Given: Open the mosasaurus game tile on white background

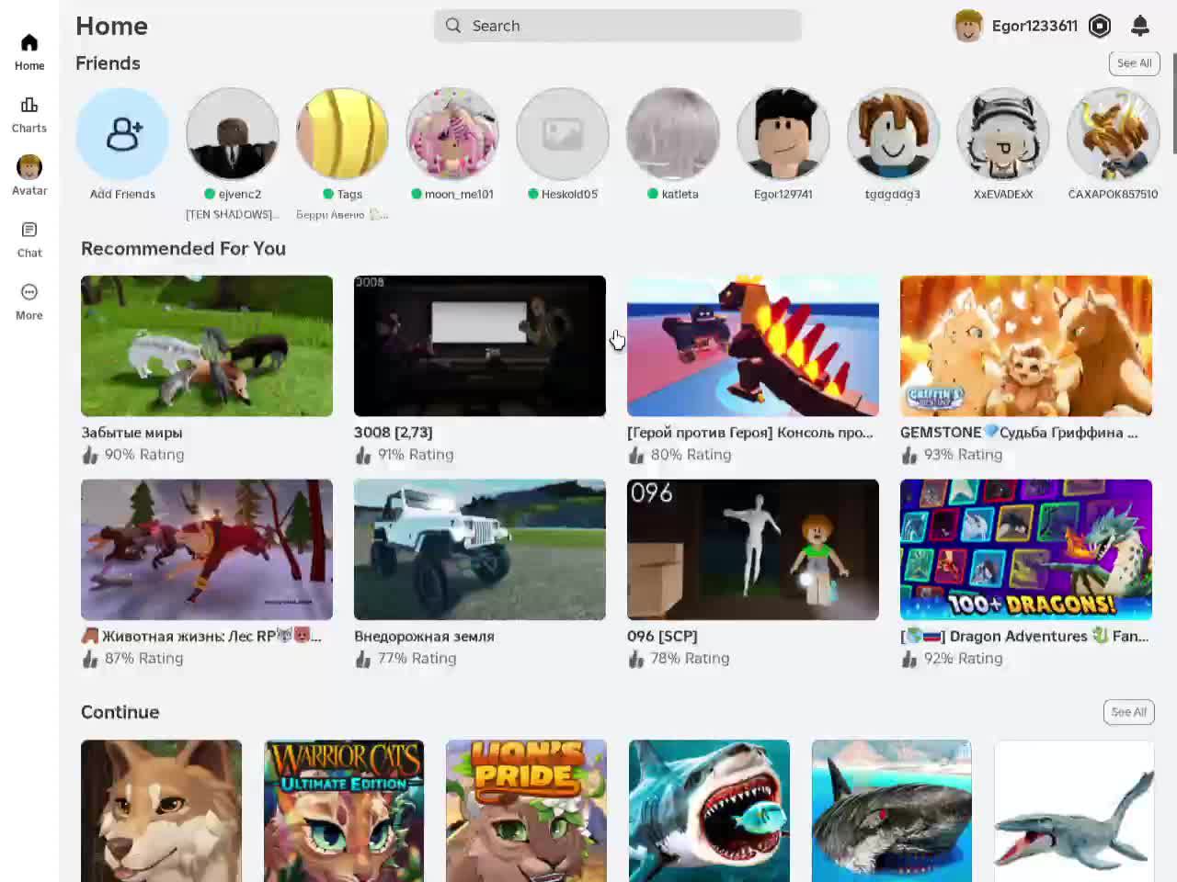Looking at the screenshot, I should click(1074, 810).
